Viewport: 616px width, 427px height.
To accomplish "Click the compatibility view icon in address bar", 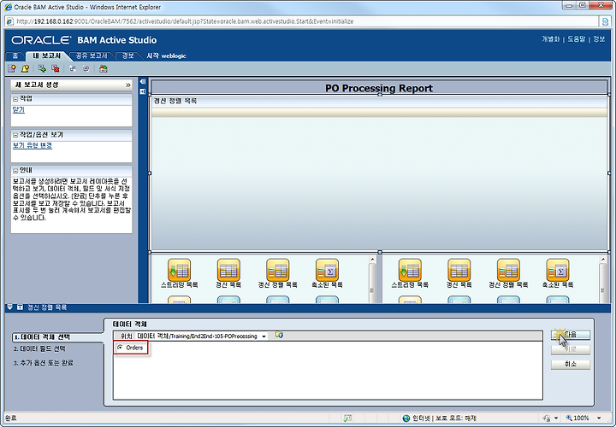I will click(x=606, y=21).
